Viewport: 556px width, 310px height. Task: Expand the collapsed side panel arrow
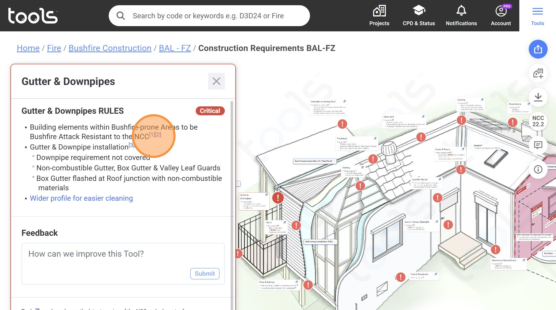click(x=238, y=184)
